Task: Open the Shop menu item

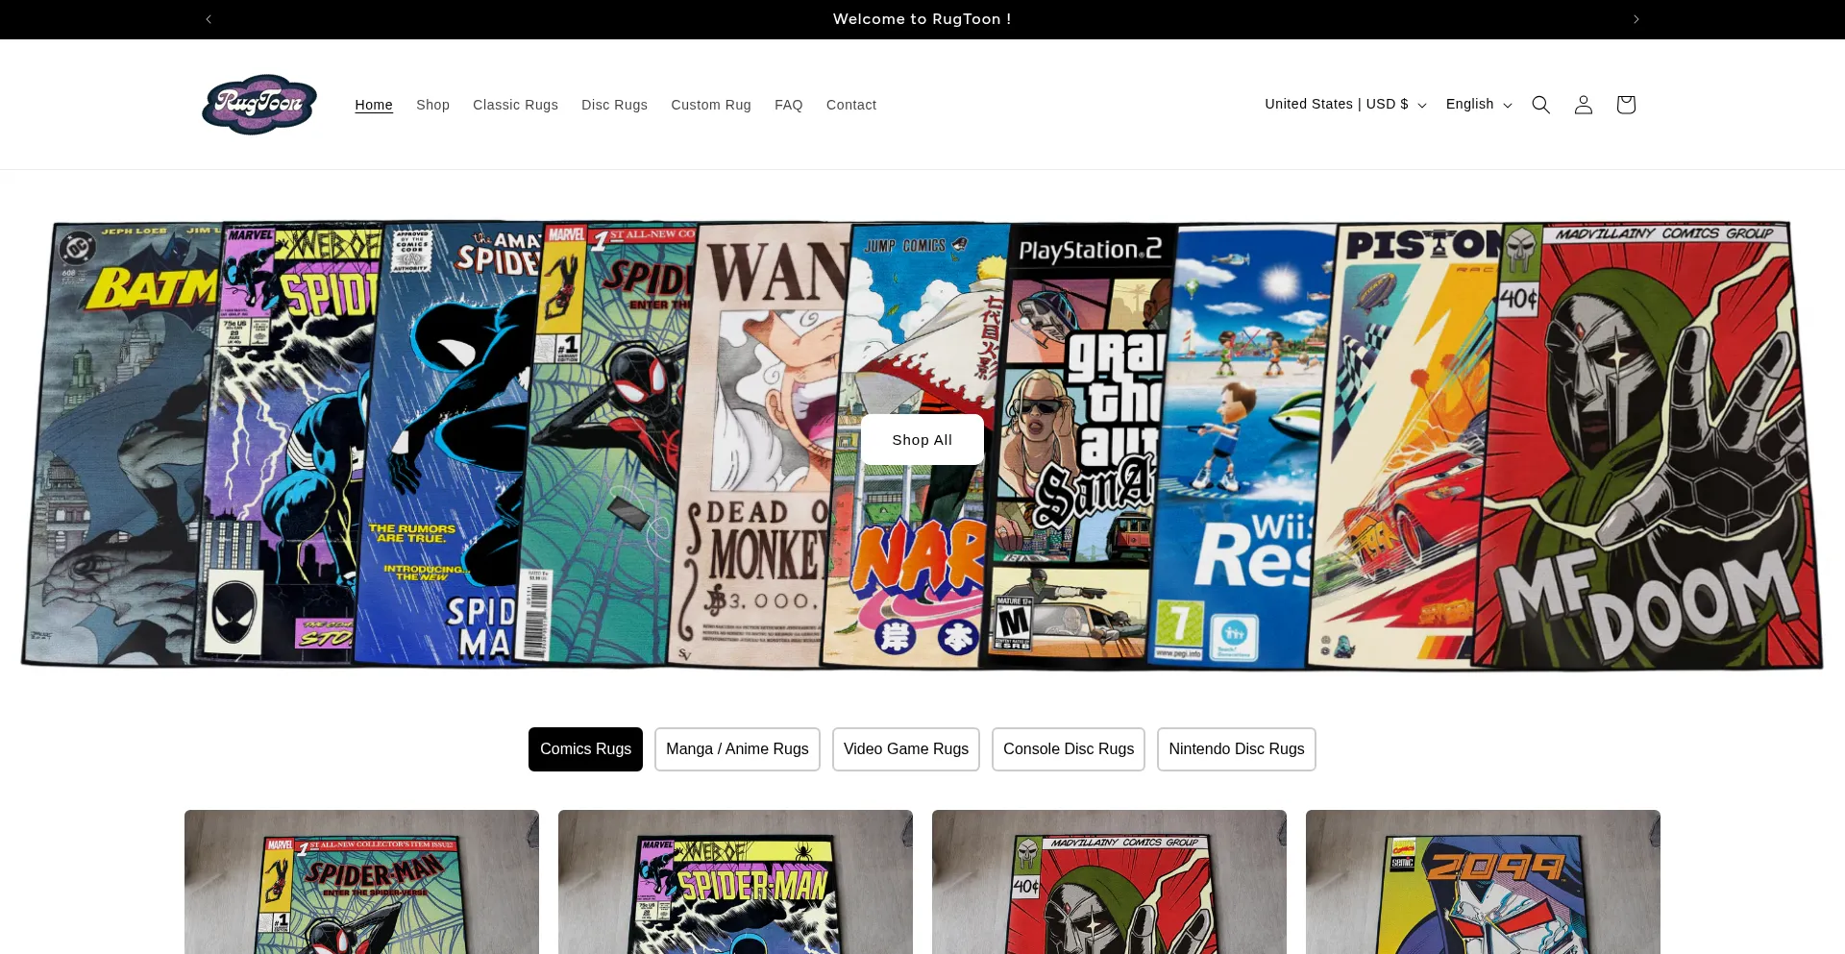Action: click(432, 105)
